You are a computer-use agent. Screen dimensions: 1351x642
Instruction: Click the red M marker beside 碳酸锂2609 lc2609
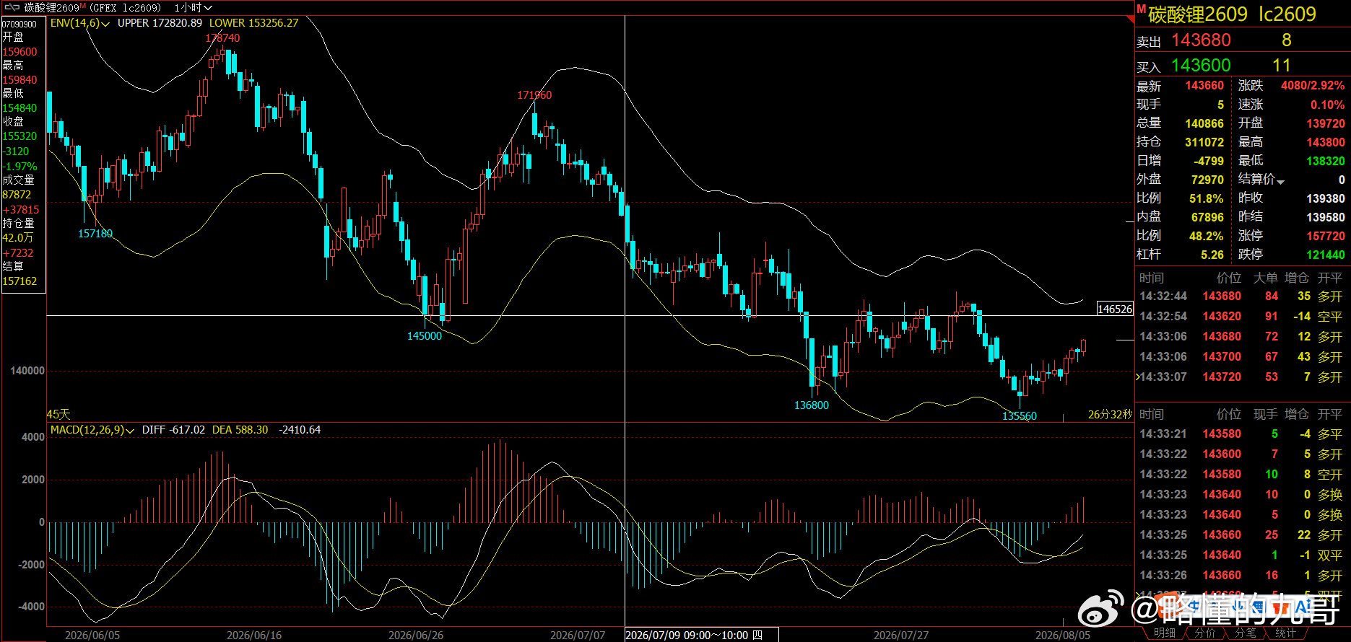[1141, 9]
